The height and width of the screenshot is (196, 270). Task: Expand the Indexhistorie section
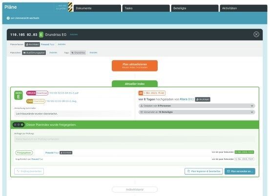tap(135, 190)
